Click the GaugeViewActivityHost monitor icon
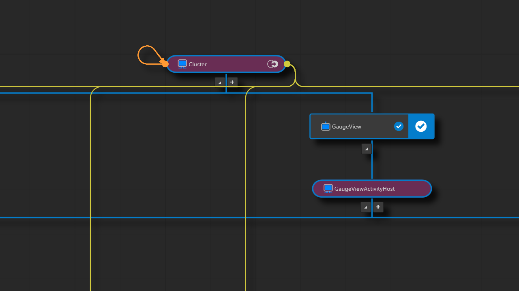The image size is (519, 291). pos(328,188)
